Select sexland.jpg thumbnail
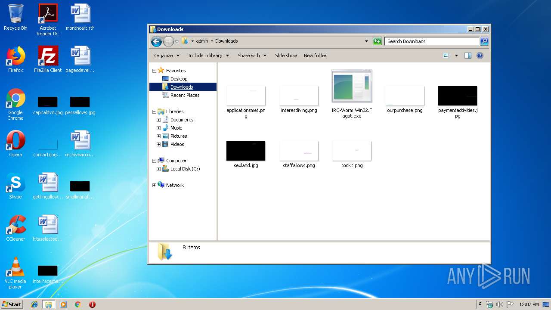Screen dimensions: 551x310 point(246,154)
